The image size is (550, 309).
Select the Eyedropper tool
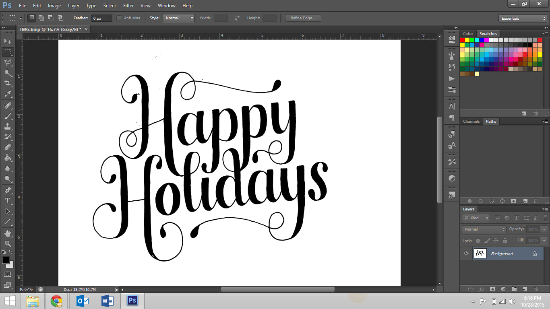click(x=8, y=94)
